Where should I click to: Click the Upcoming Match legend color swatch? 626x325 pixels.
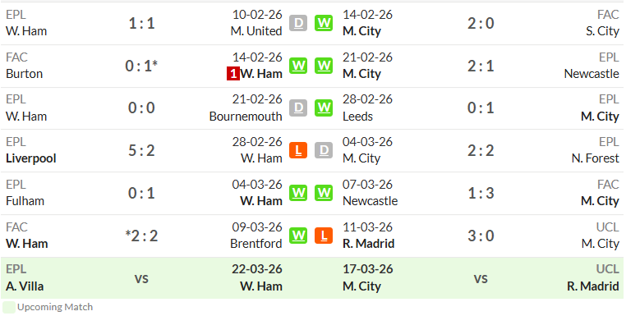point(9,308)
